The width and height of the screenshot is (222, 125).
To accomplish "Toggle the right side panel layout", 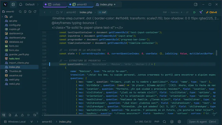I will [x=196, y=4].
